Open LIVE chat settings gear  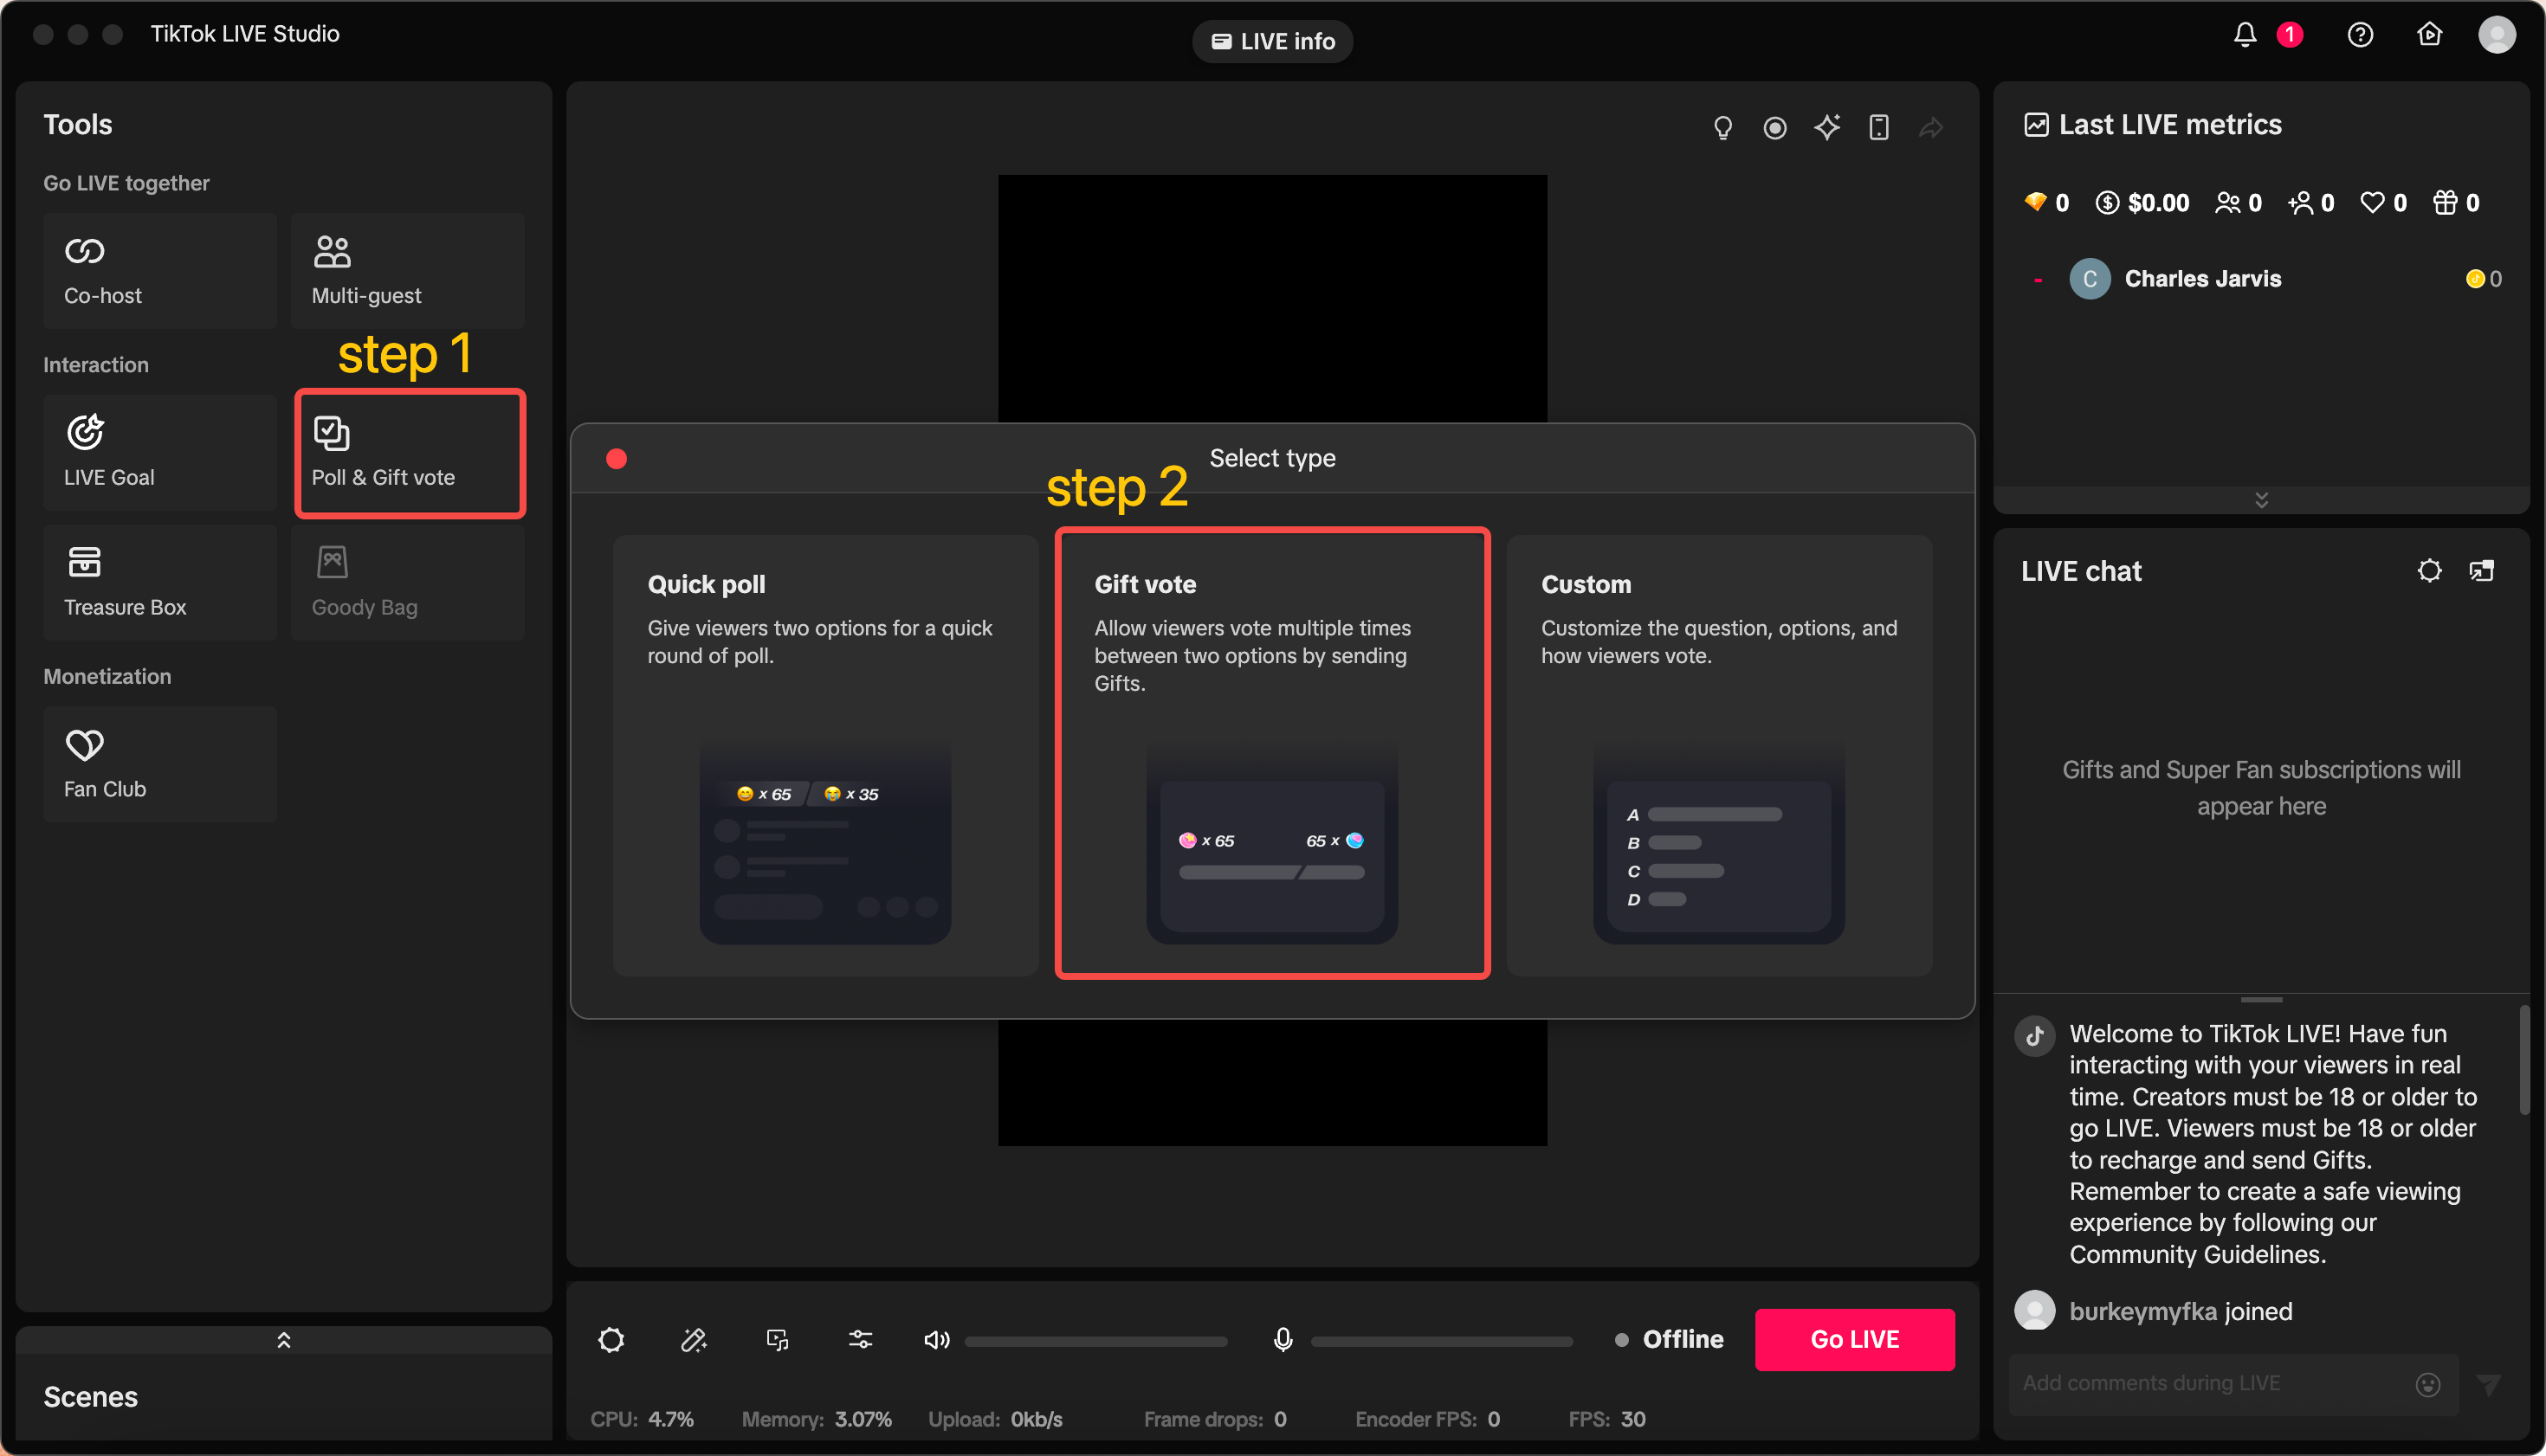pyautogui.click(x=2431, y=570)
